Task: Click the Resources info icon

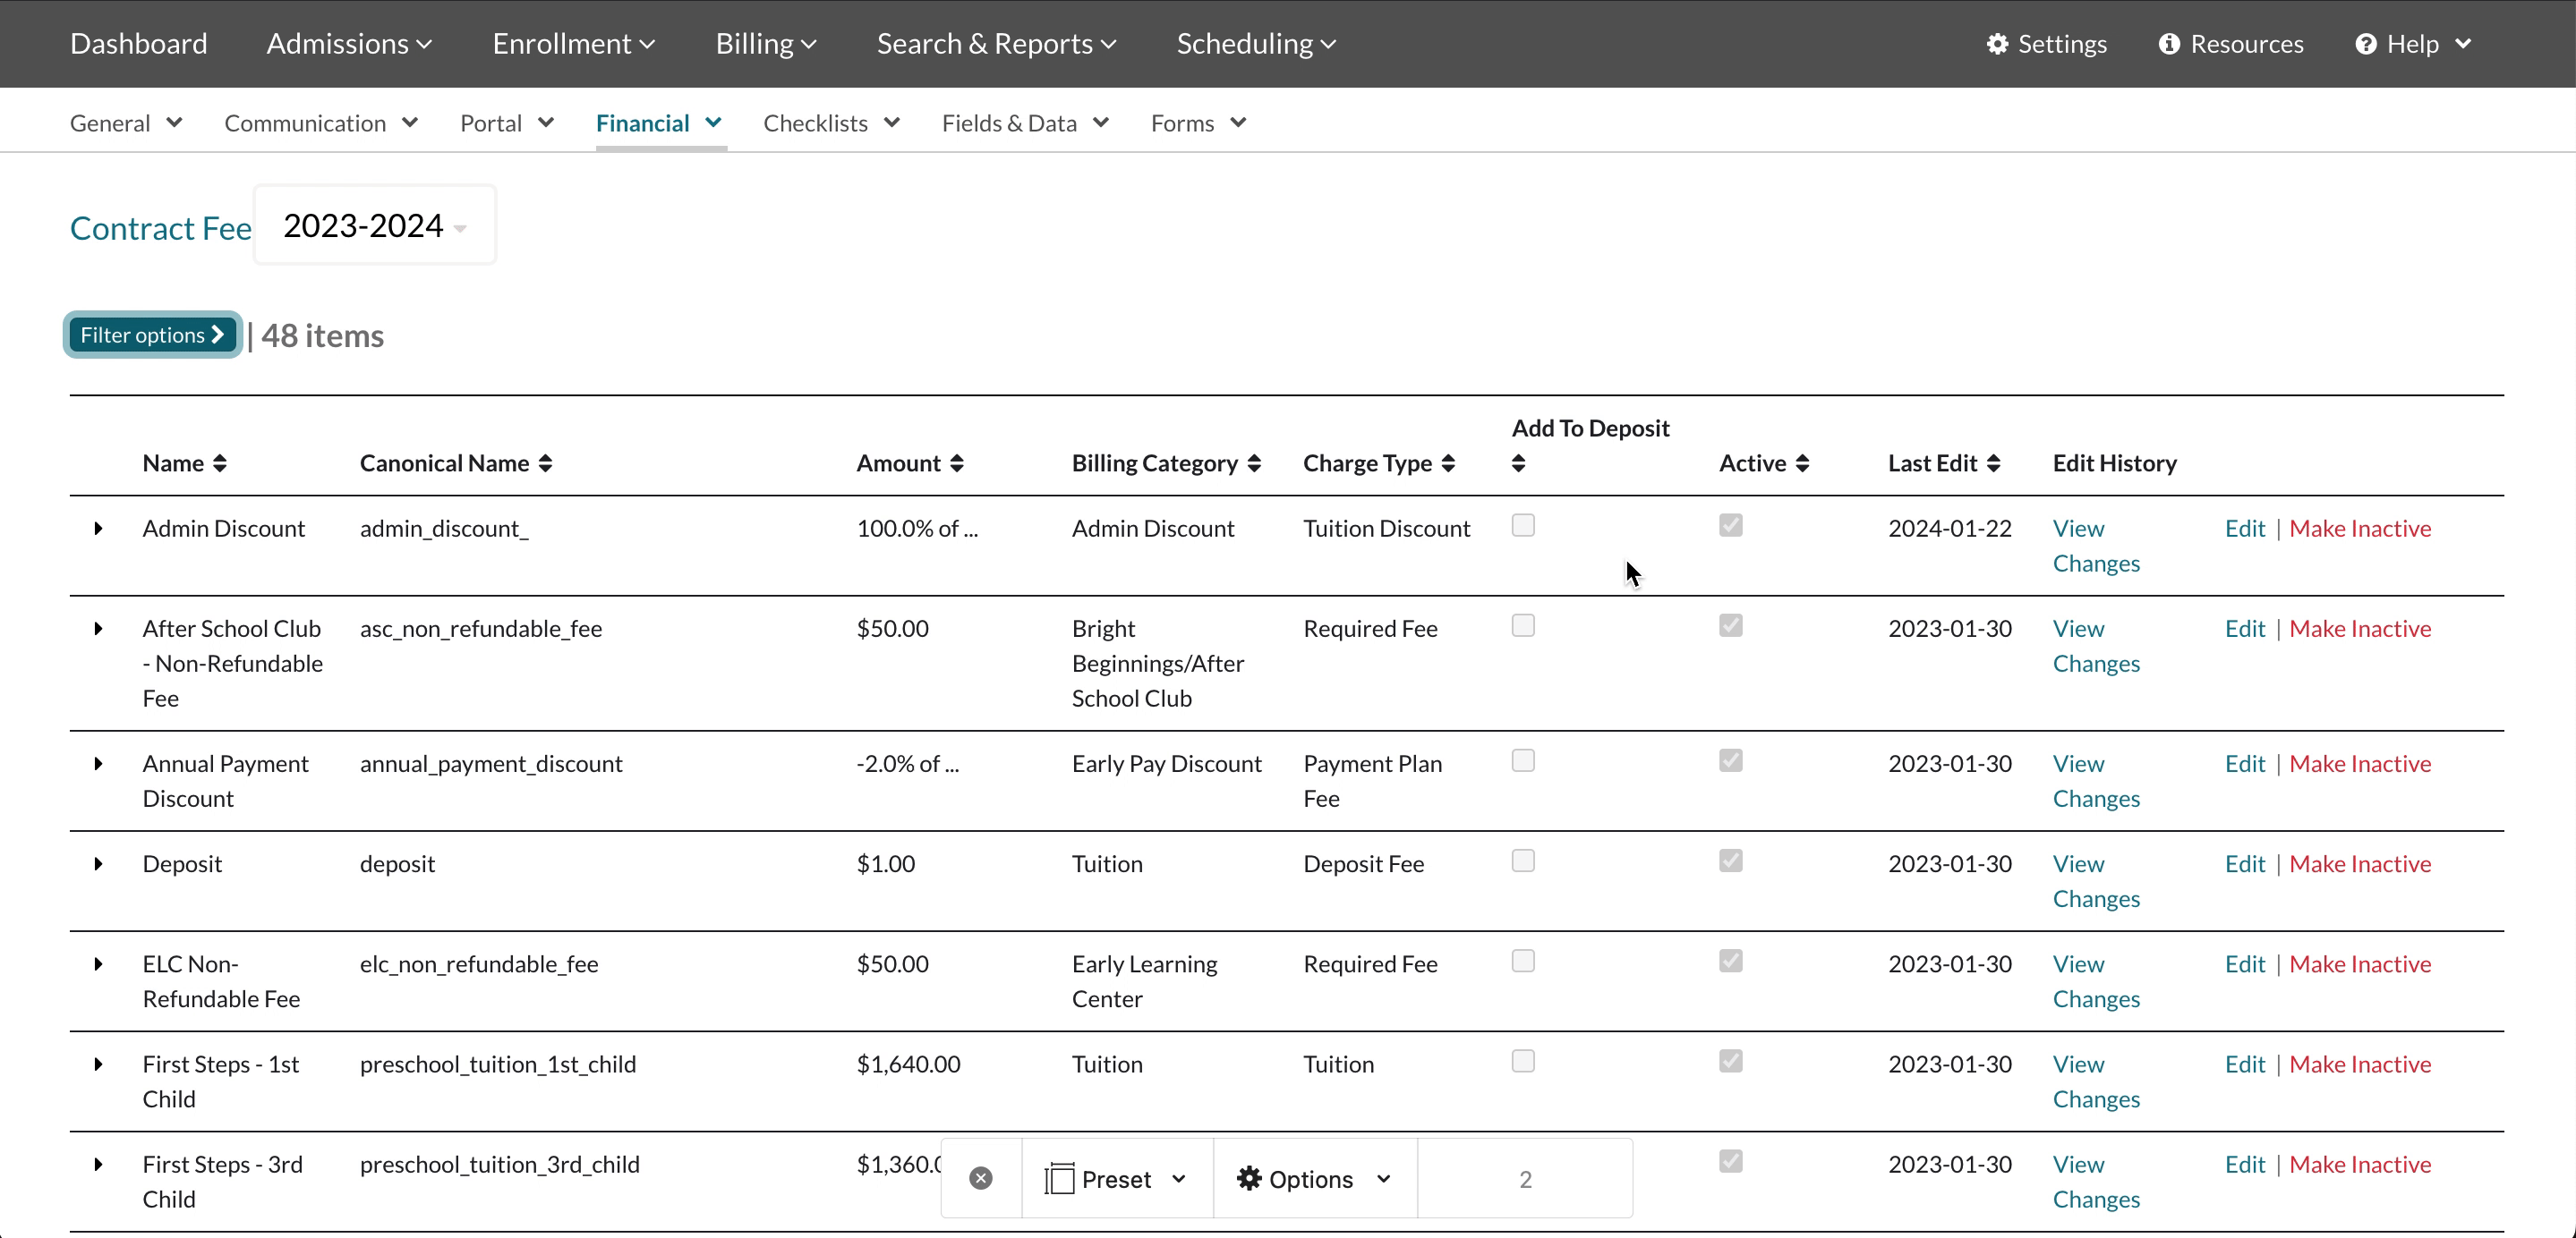Action: coord(2168,44)
